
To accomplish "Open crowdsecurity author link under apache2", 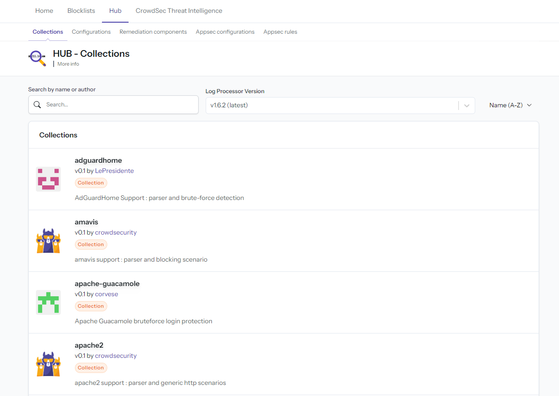I will tap(116, 356).
